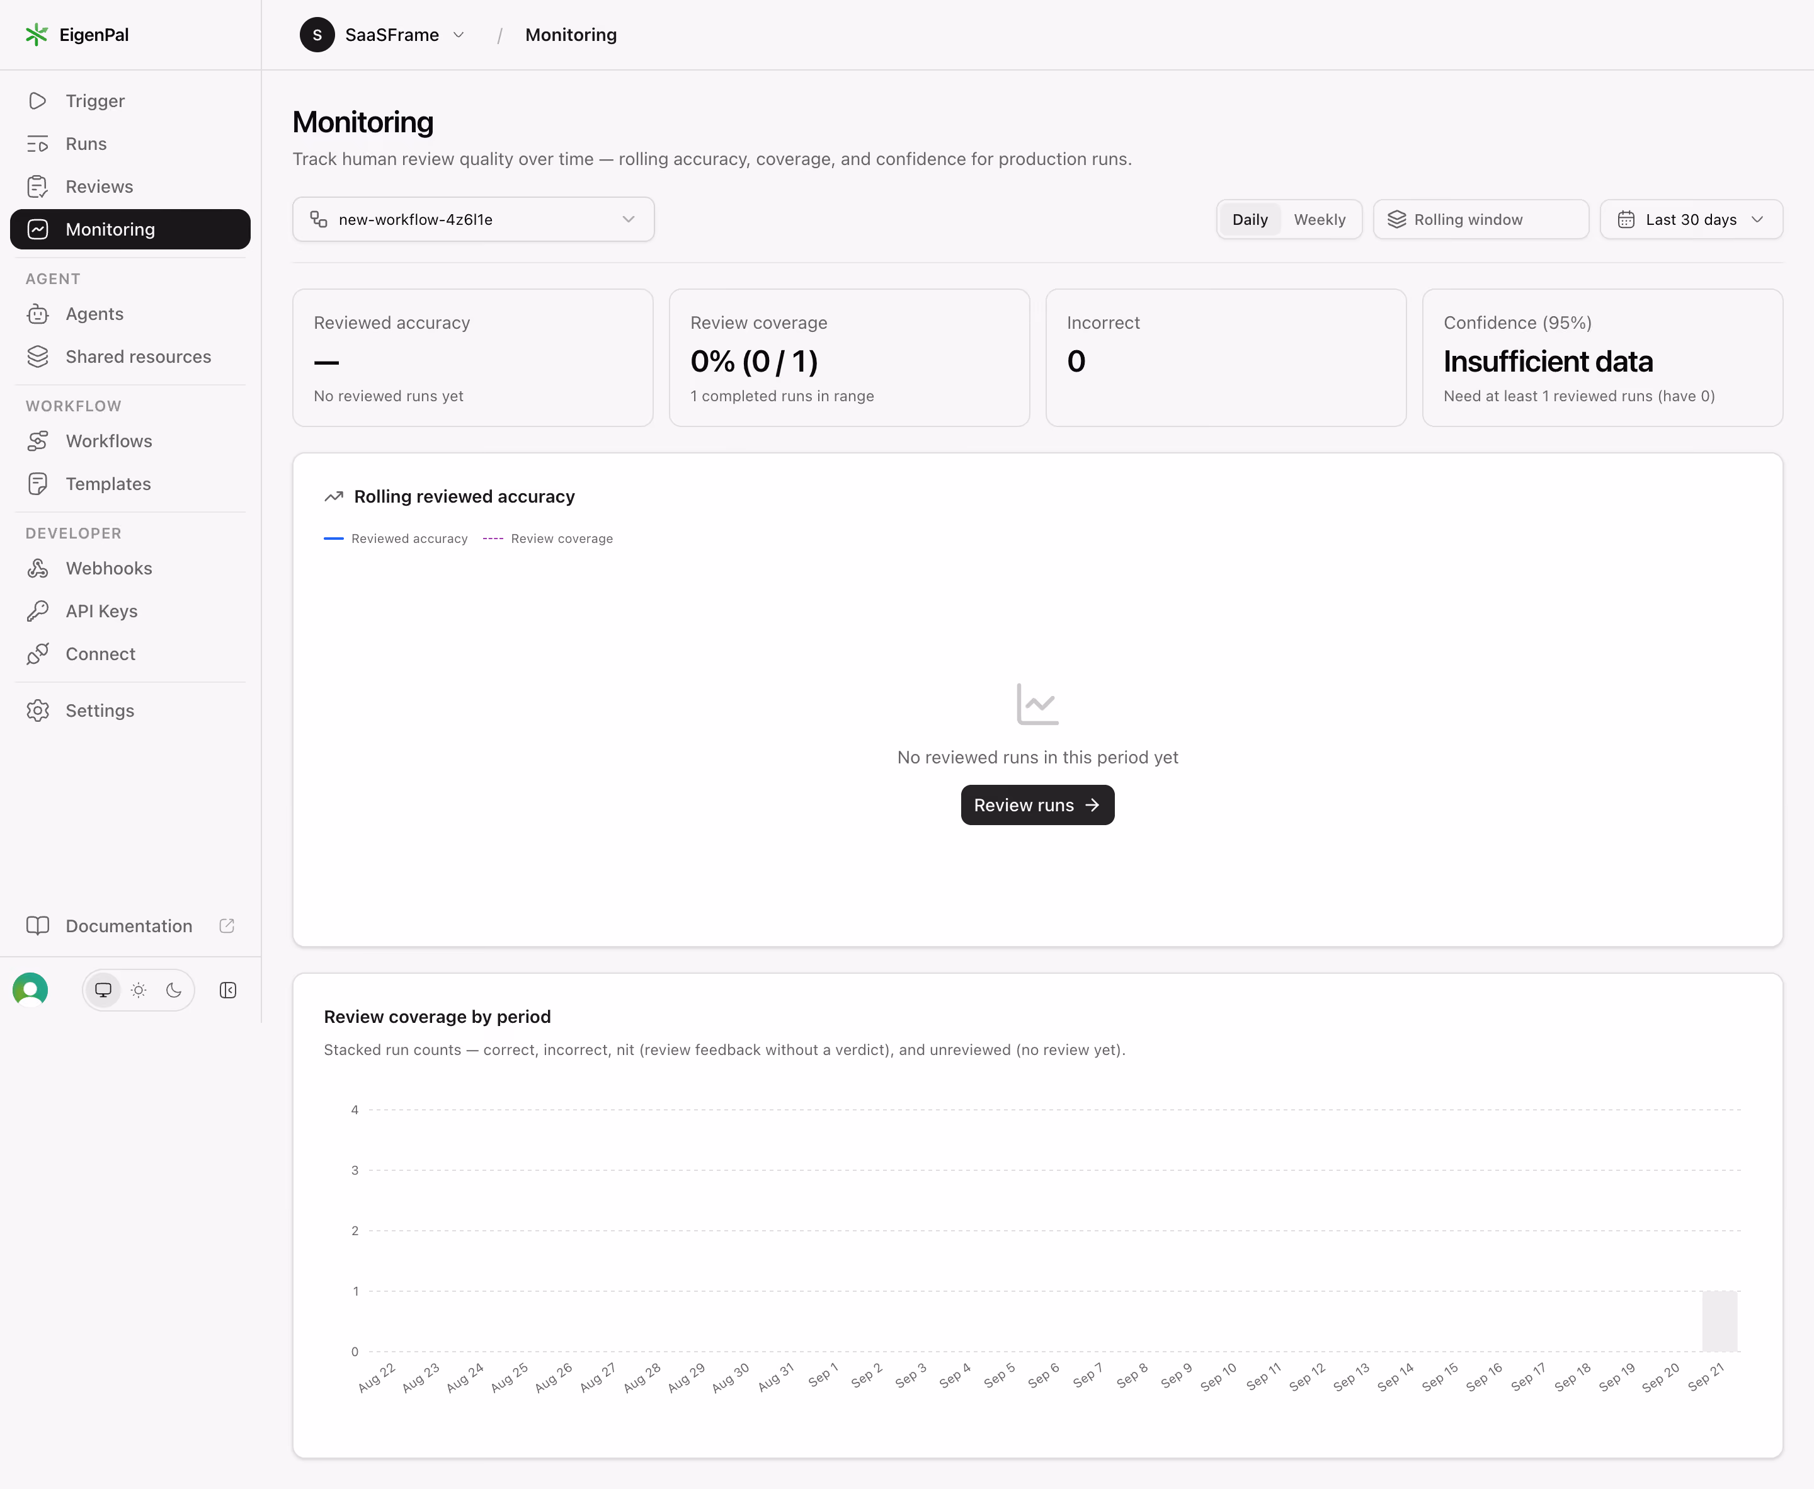Open Shared resources
The width and height of the screenshot is (1814, 1489).
[x=130, y=357]
